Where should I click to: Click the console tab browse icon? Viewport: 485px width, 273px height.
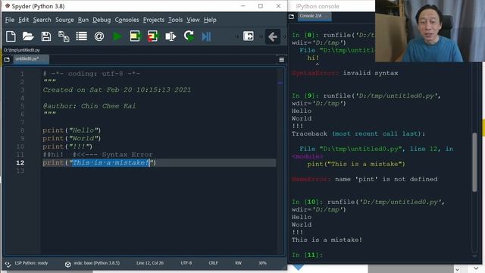(291, 17)
